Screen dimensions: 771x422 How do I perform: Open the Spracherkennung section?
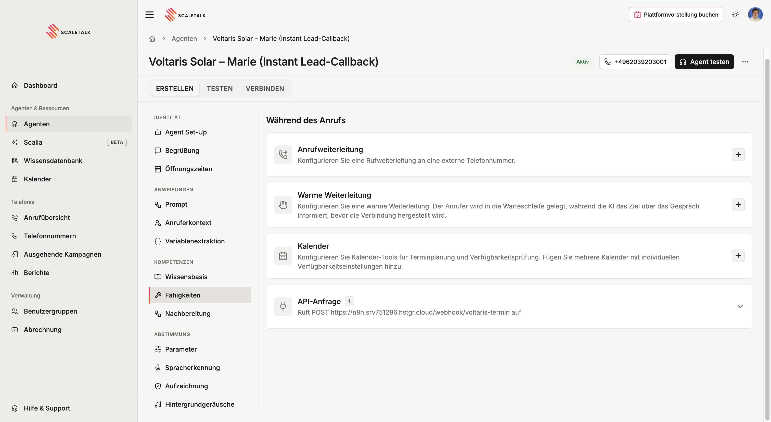click(x=200, y=367)
